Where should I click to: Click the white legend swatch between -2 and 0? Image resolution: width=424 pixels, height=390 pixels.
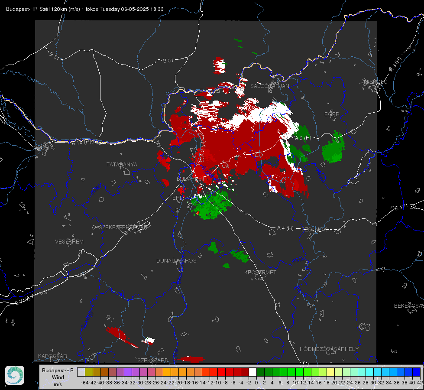tap(252, 372)
